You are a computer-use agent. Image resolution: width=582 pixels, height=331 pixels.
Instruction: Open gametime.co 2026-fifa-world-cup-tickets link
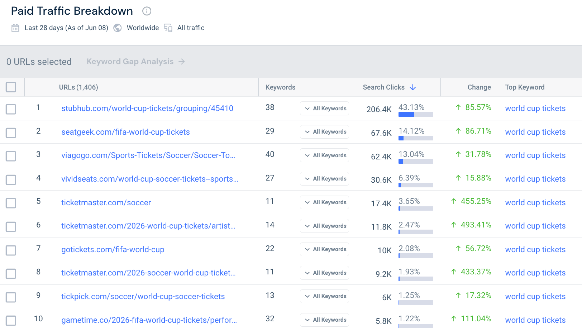coord(149,320)
